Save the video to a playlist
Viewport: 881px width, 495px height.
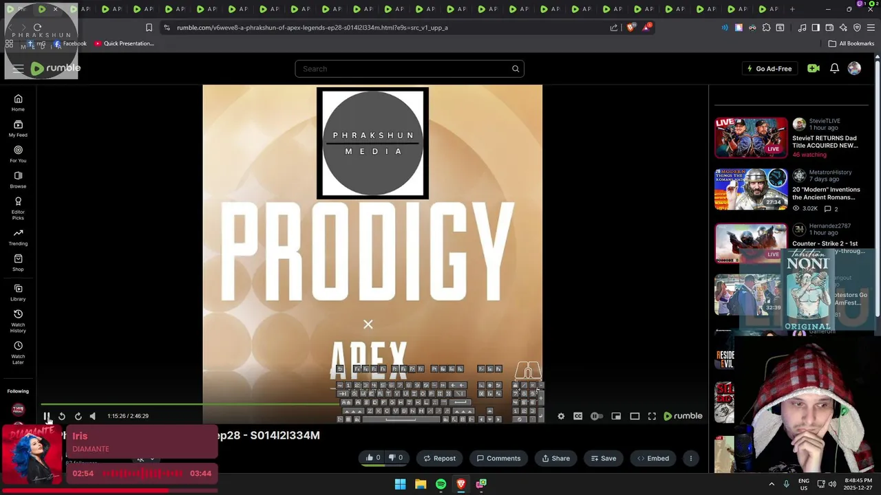pyautogui.click(x=603, y=459)
